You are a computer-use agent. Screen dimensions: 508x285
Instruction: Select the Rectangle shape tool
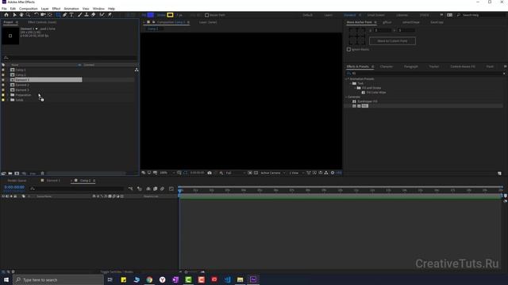58,15
